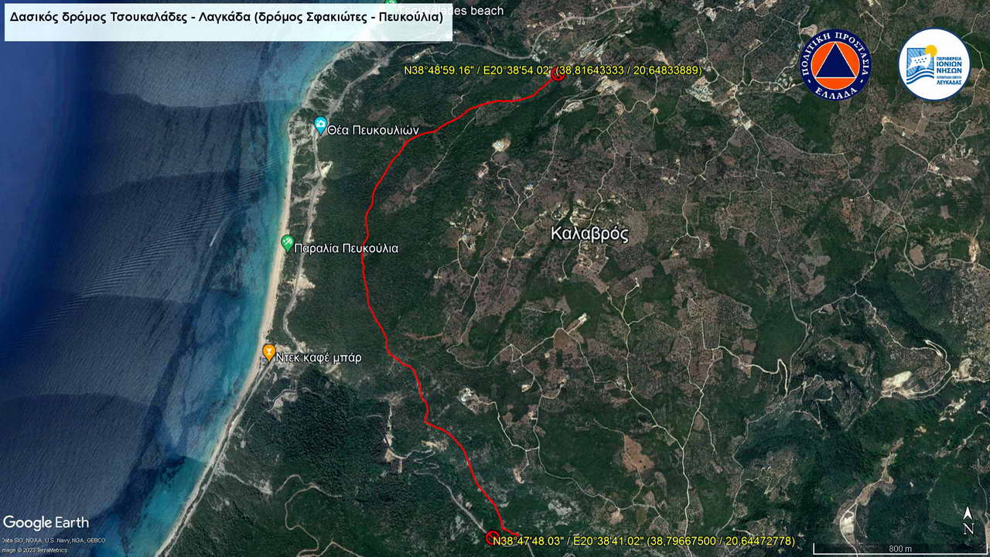Click the 800 m scale bar
The width and height of the screenshot is (990, 557).
pos(900,548)
